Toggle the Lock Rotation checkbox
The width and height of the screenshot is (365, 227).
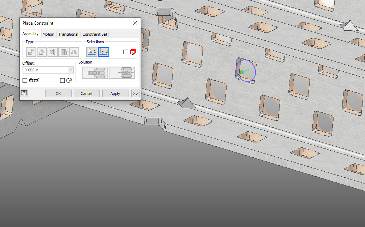click(62, 81)
